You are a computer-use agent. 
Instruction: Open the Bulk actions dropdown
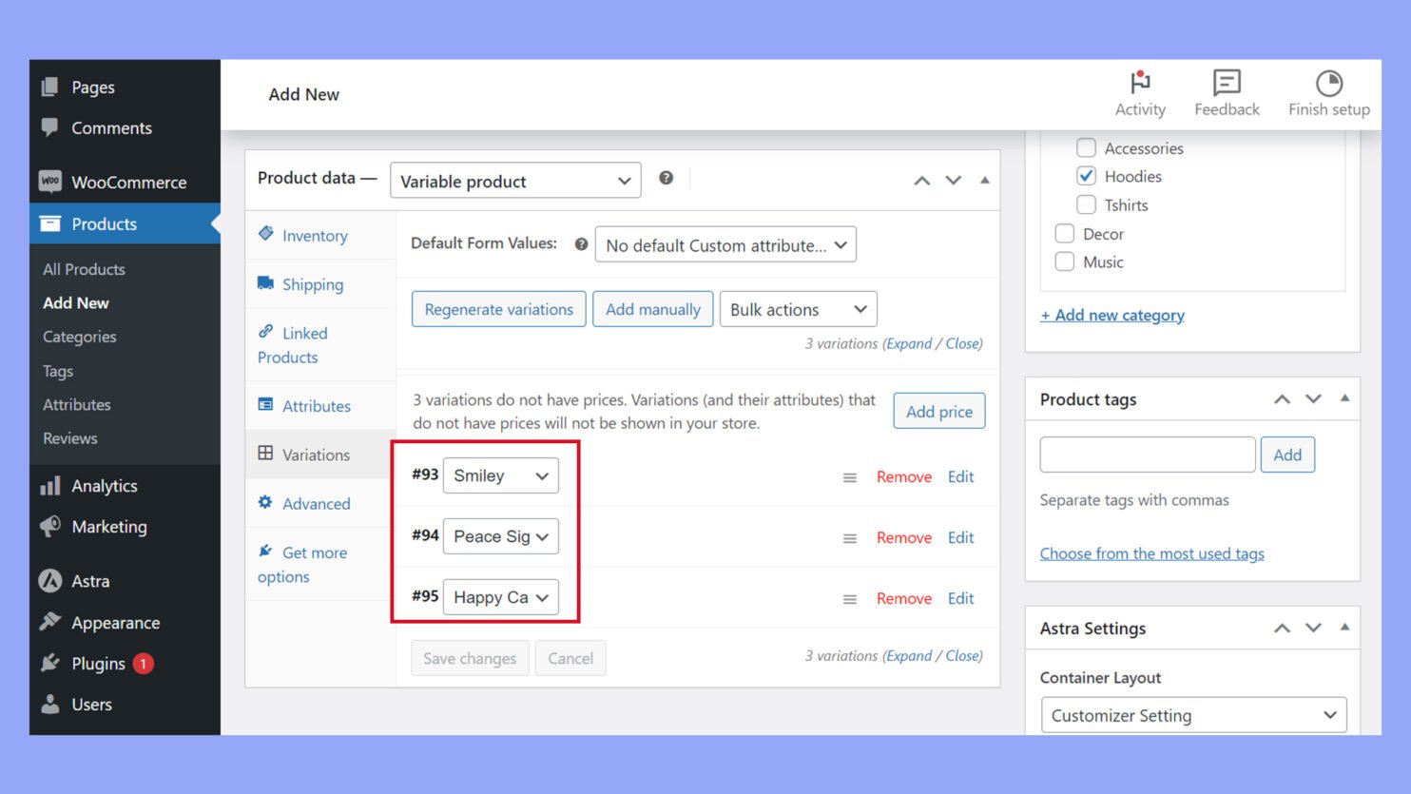(797, 308)
